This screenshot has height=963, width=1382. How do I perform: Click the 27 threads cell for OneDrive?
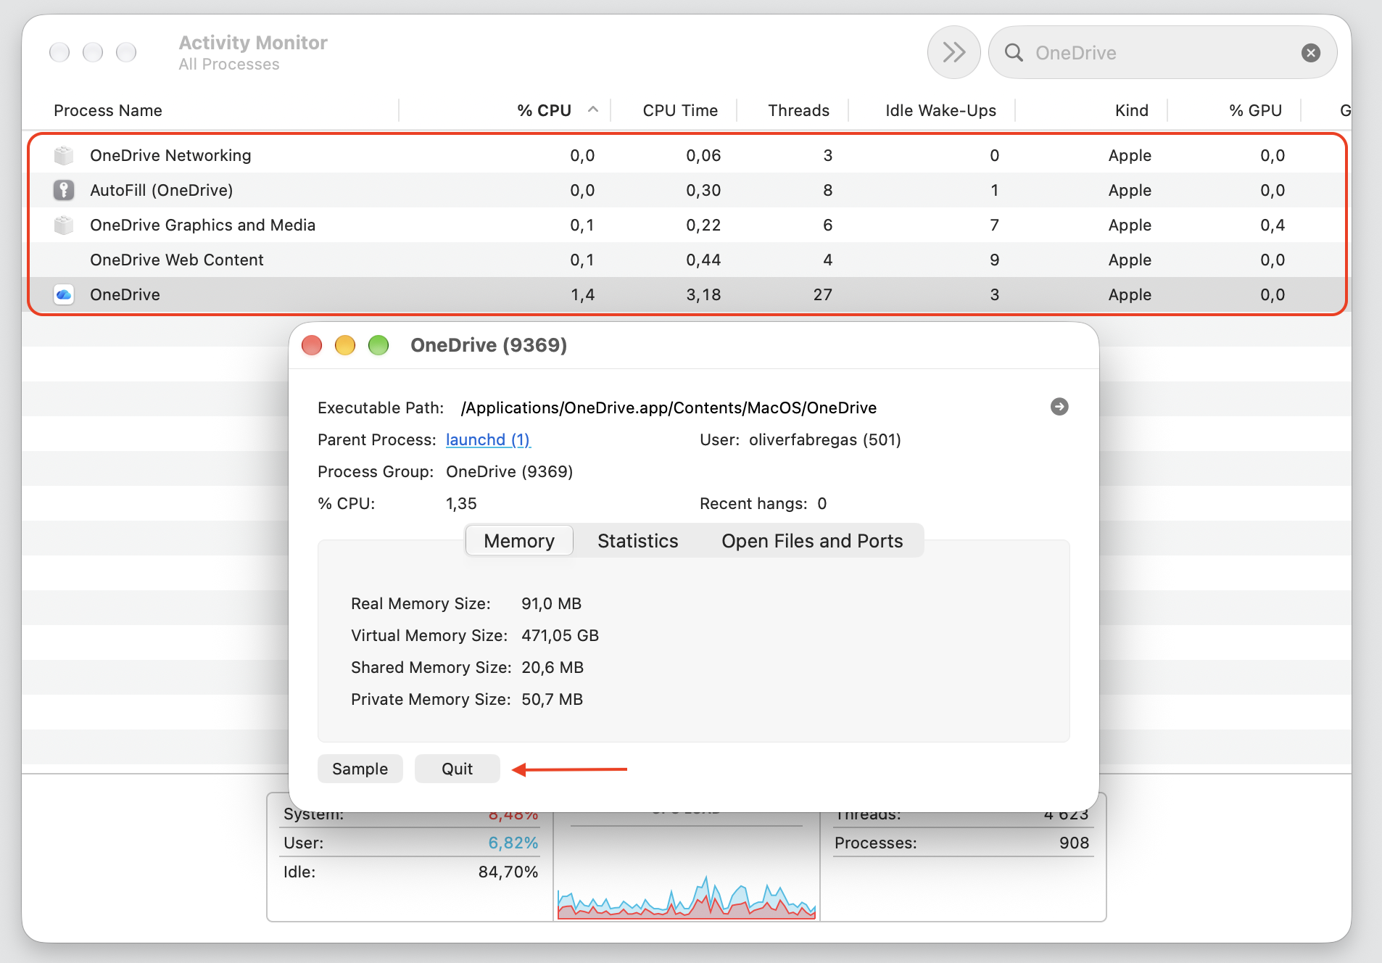(822, 294)
